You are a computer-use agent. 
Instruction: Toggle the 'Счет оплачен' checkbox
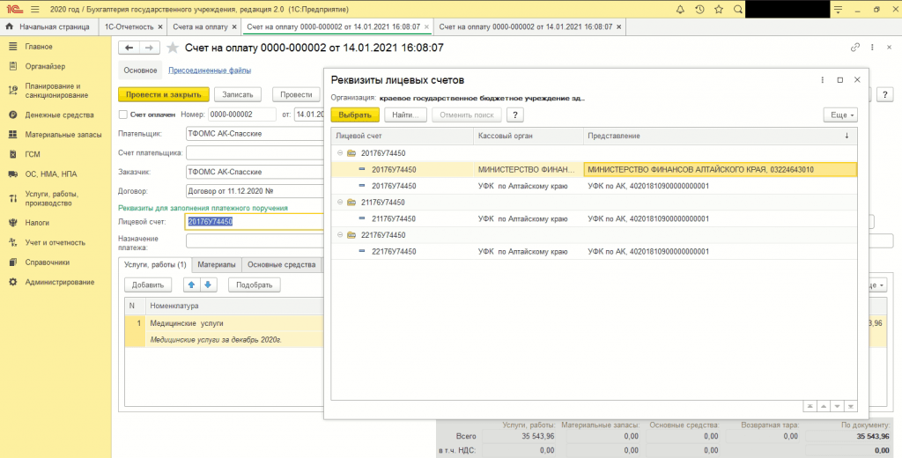tap(123, 114)
